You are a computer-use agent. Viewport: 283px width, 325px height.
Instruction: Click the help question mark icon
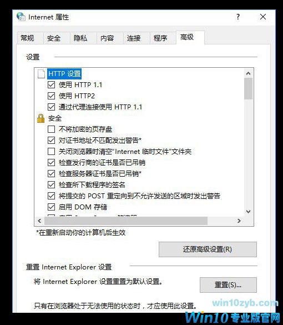[238, 17]
